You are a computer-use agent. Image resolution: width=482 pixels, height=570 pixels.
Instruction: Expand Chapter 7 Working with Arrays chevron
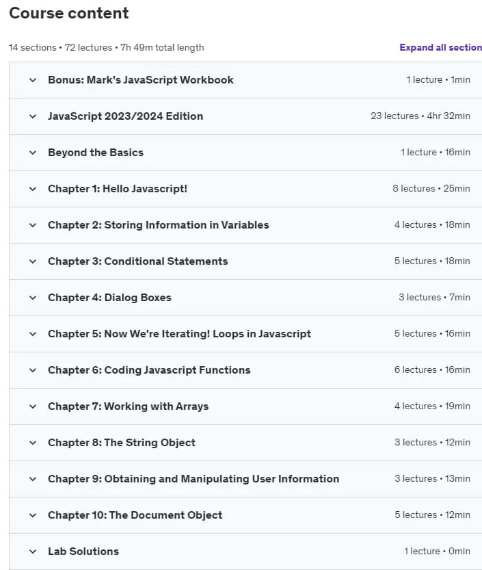click(33, 406)
